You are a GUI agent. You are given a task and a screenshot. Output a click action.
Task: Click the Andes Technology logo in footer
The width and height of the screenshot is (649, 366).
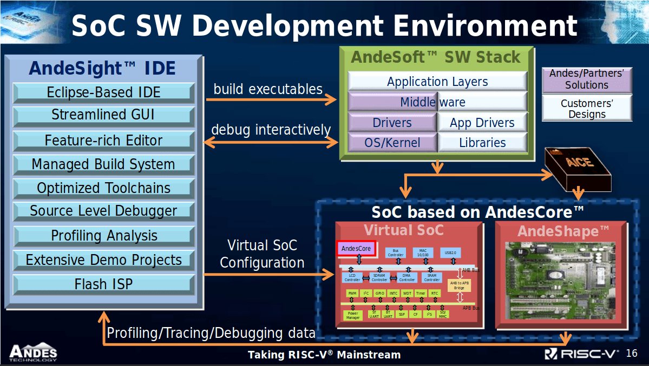[33, 352]
